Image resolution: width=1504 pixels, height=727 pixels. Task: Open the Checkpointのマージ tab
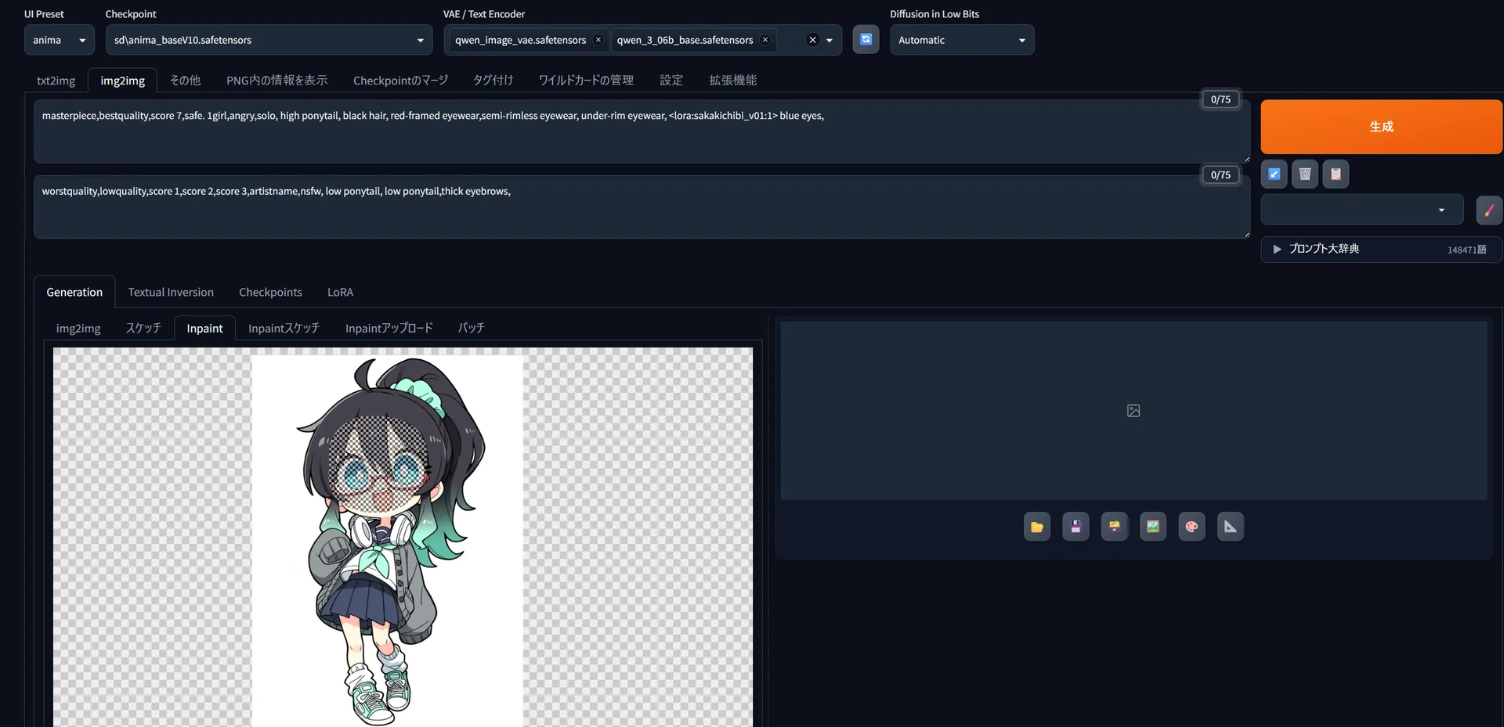400,81
